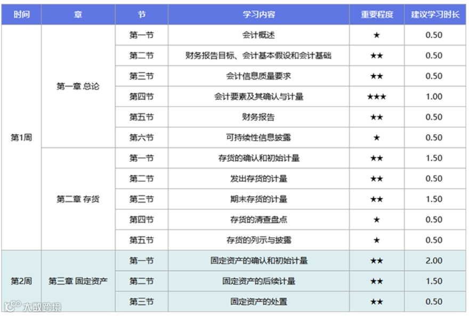This screenshot has height=316, width=469.
Task: Click the 期末存货的计量 cell
Action: click(258, 199)
